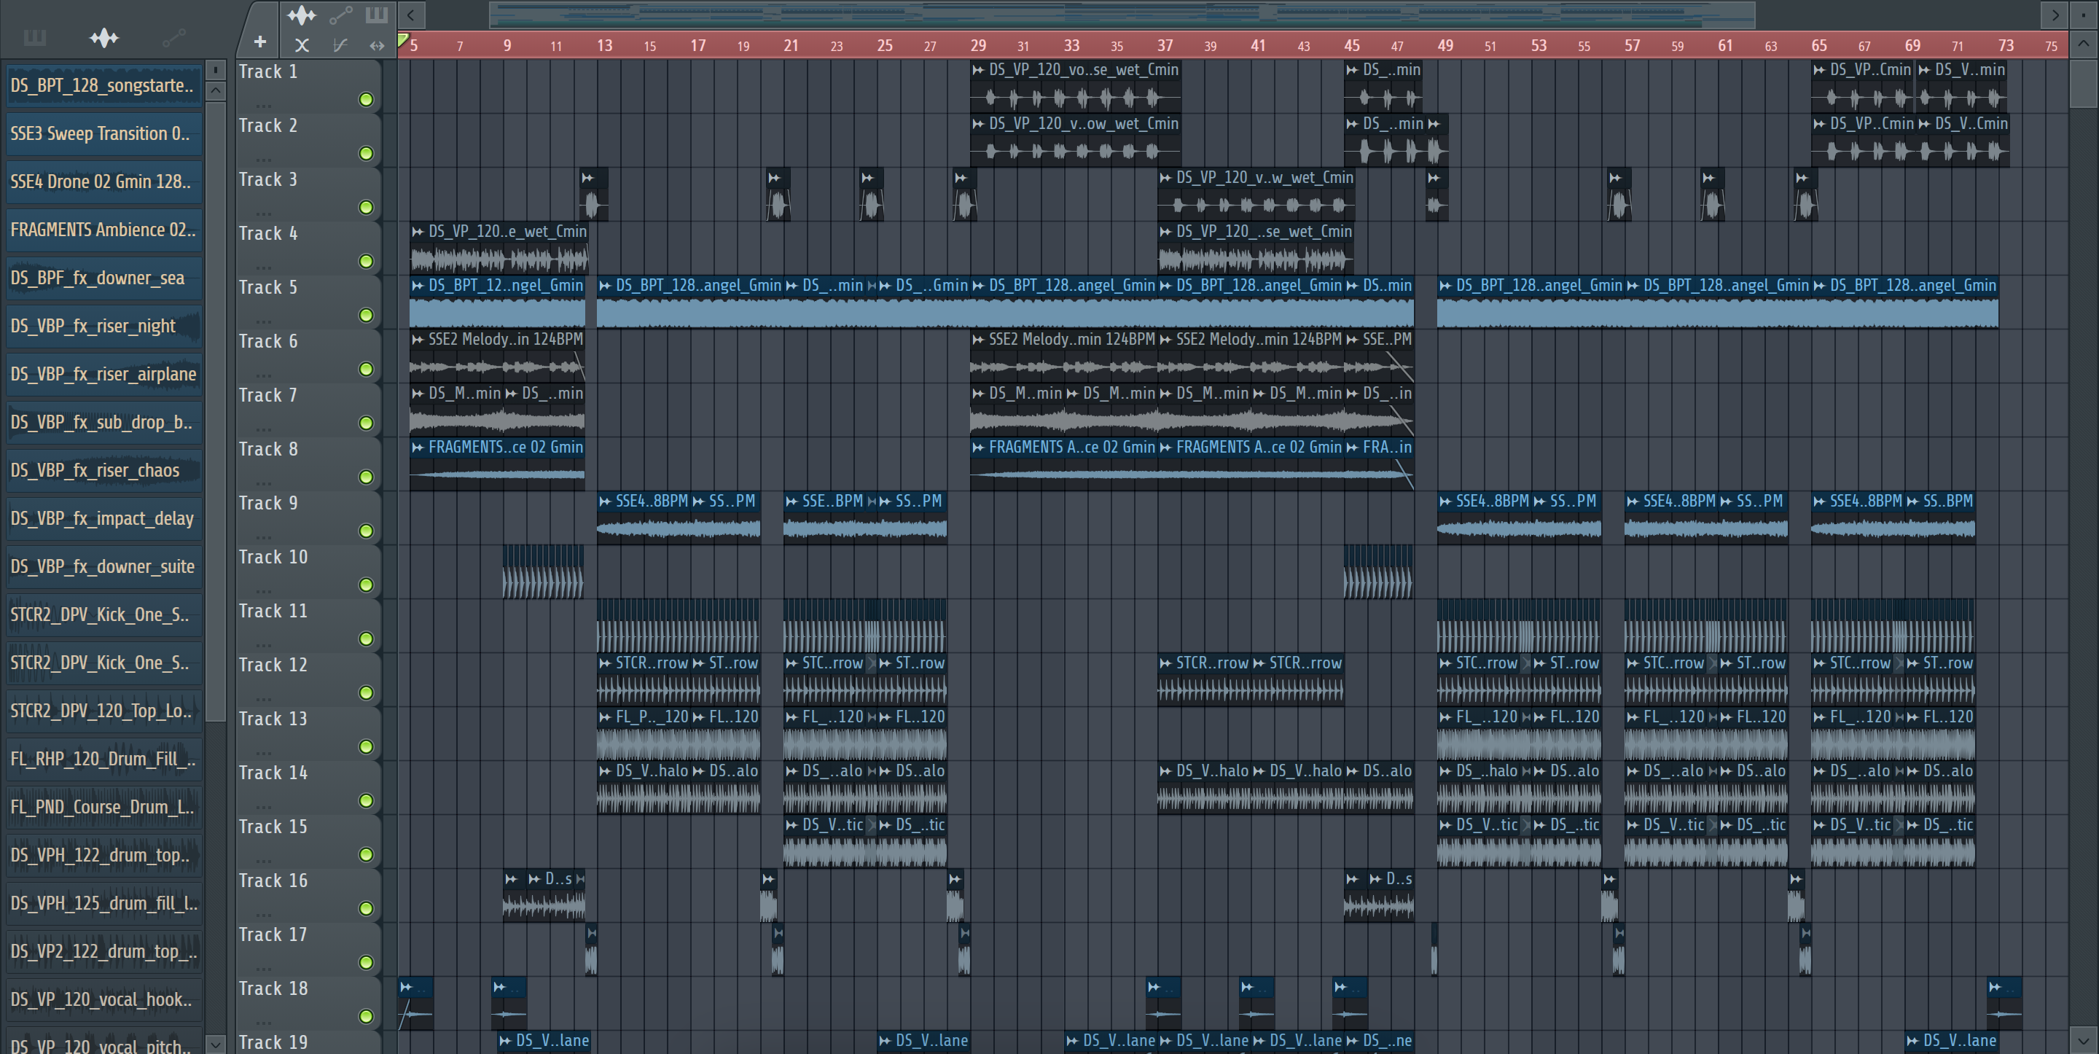Open clip menu of first SSE2 Melody..in 124BPM on Track 6
The height and width of the screenshot is (1054, 2099).
(418, 339)
